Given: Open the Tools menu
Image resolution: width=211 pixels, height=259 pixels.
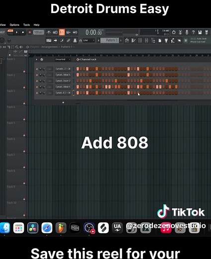Looking at the screenshot, I should 26,25.
